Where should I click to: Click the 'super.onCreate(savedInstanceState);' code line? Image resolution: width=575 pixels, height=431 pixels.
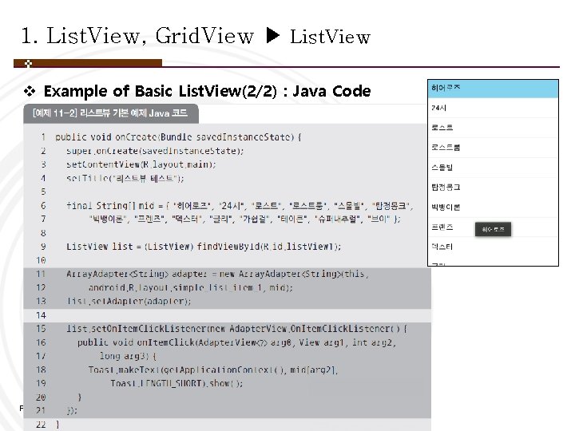(x=155, y=151)
